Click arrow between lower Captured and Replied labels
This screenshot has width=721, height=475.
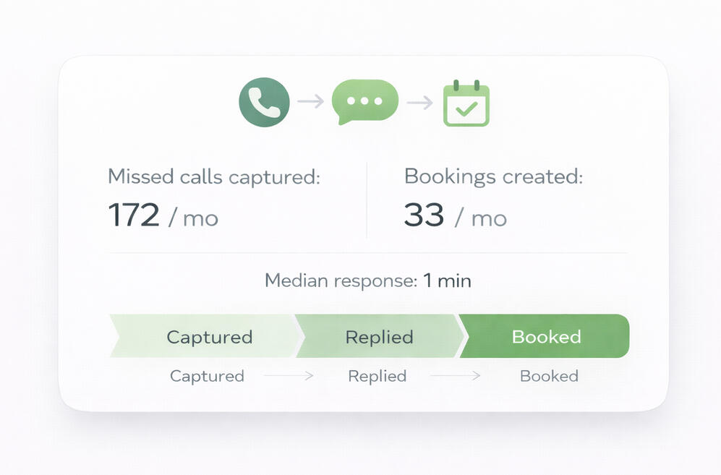pyautogui.click(x=288, y=376)
